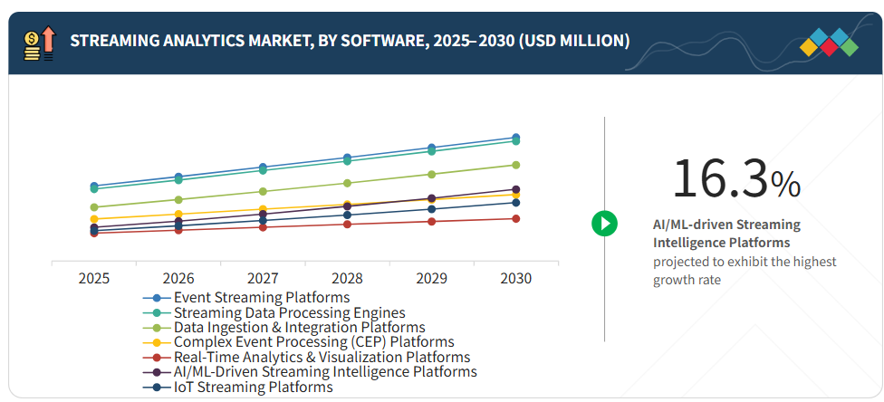Click bold AI/ML-driven Streaming Intelligence Platforms text
This screenshot has width=884, height=402.
click(726, 234)
